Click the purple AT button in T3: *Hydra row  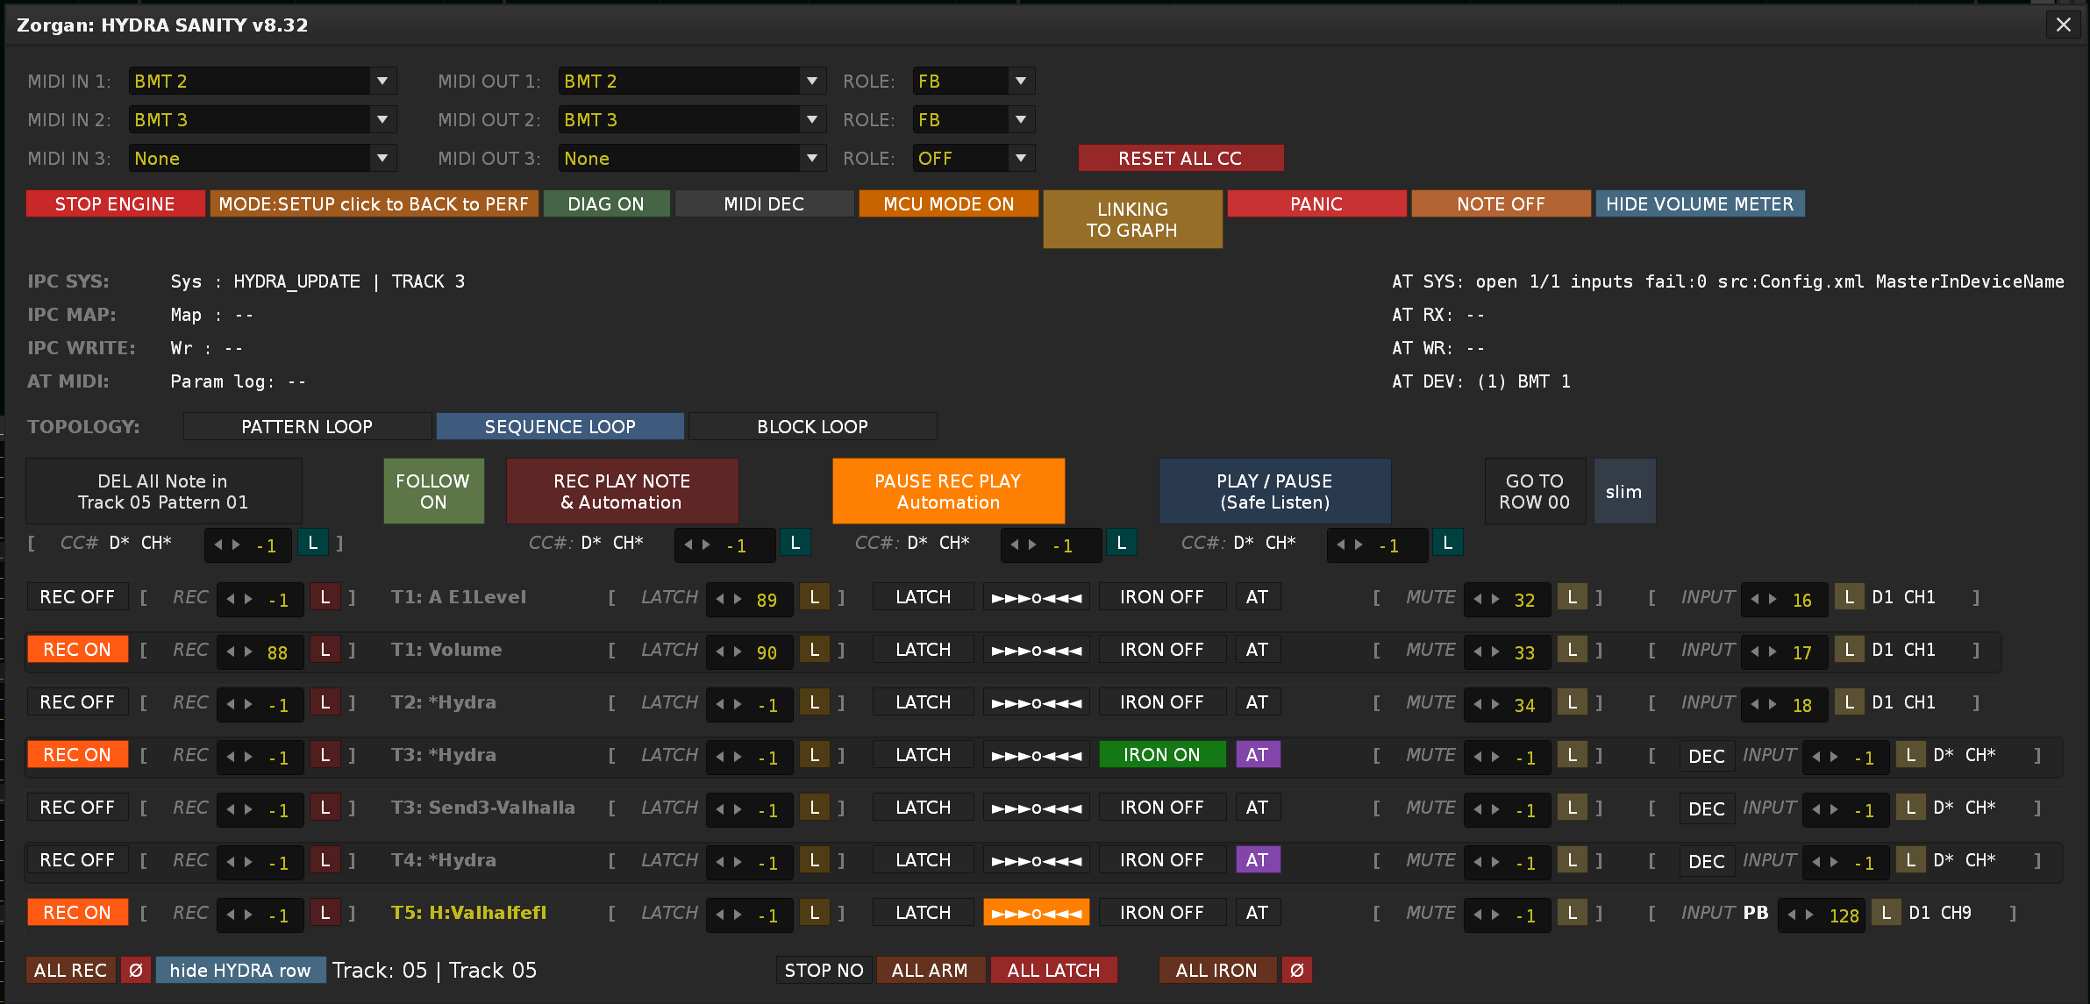click(1258, 755)
